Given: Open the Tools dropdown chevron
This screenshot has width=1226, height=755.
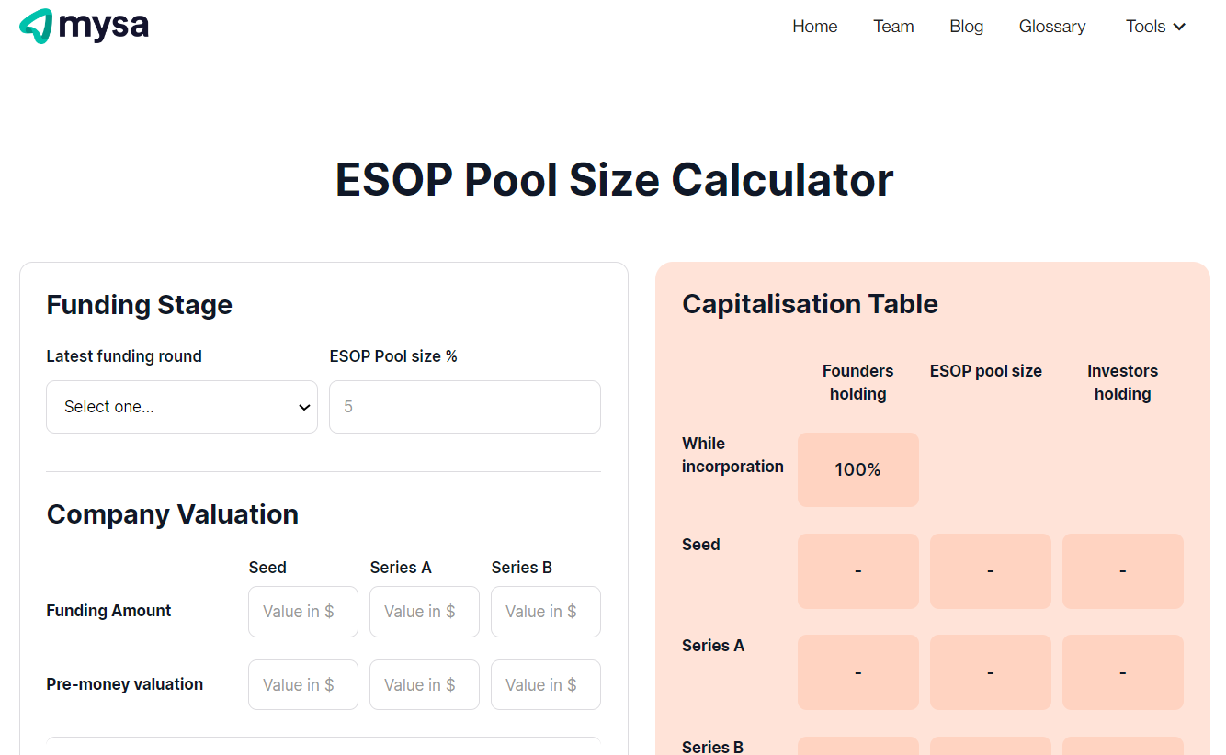Looking at the screenshot, I should tap(1180, 27).
